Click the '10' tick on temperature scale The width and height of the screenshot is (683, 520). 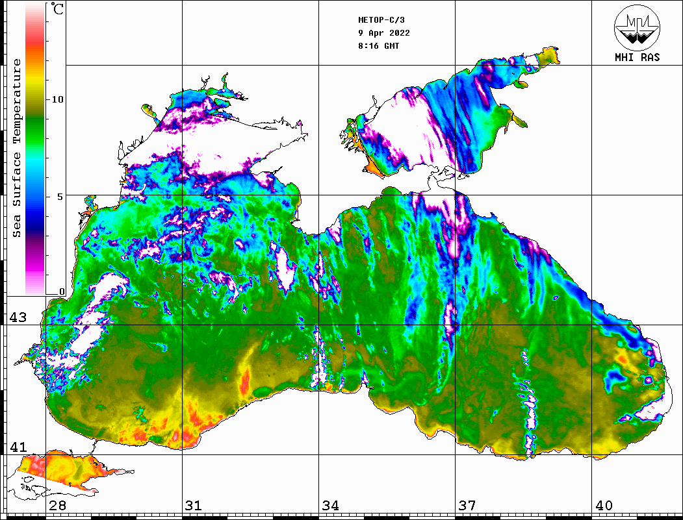[x=57, y=99]
